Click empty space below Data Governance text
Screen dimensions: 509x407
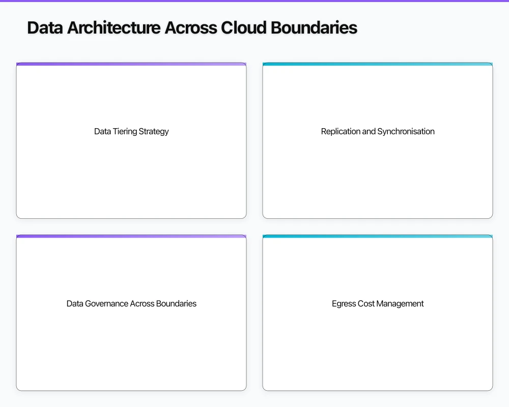(131, 351)
